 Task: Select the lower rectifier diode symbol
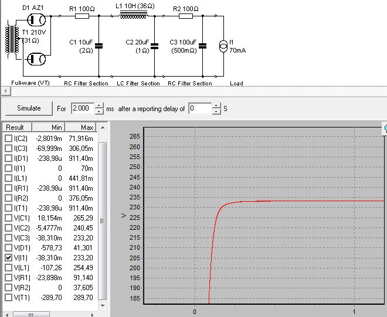click(x=36, y=59)
